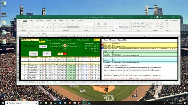Switch to the away dugout sheet tab
This screenshot has width=188, height=105.
[41, 82]
